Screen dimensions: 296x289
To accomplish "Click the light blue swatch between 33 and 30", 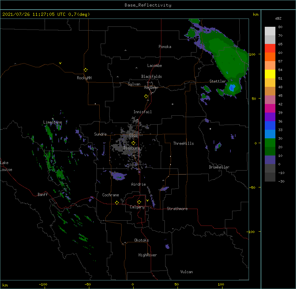I will 270,134.
